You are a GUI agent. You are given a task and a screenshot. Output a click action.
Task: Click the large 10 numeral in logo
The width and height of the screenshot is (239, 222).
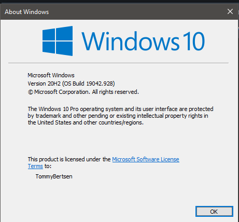[x=194, y=41]
